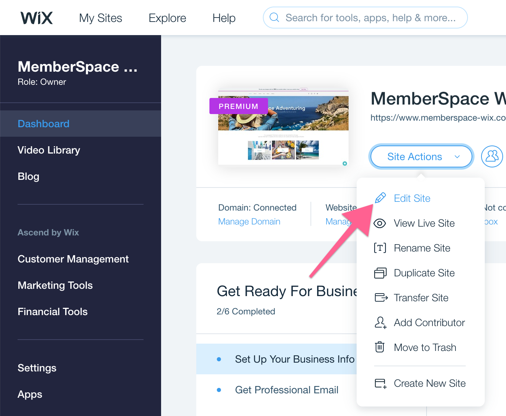Click the Rename Site text bracket icon
This screenshot has width=506, height=416.
point(380,248)
